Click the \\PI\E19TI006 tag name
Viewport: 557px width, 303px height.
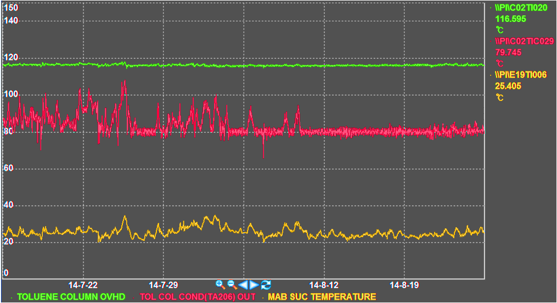pos(521,75)
